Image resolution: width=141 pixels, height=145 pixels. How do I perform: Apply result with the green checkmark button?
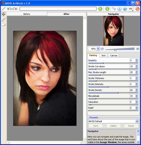(107, 9)
